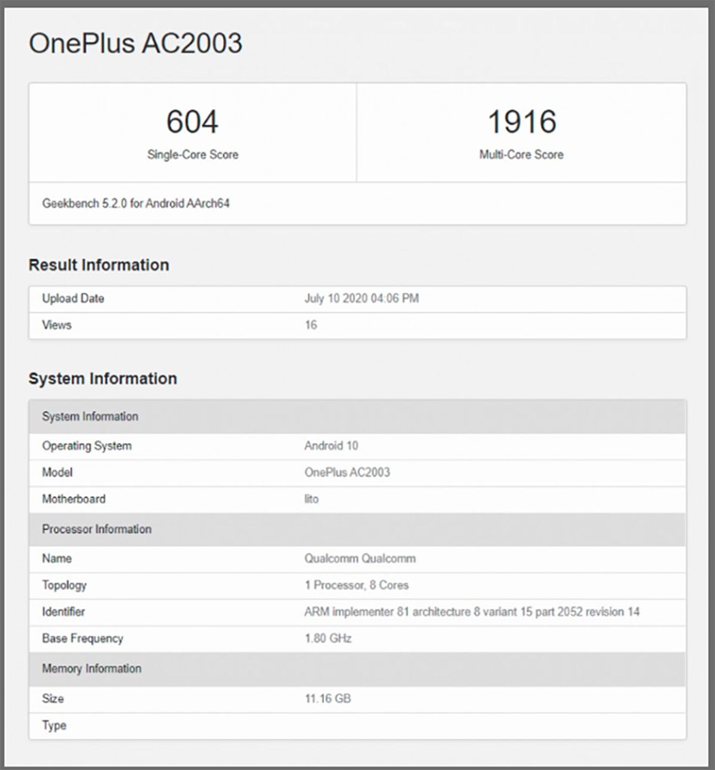This screenshot has width=715, height=770.
Task: Select the Single-Core Score label
Action: [x=193, y=155]
